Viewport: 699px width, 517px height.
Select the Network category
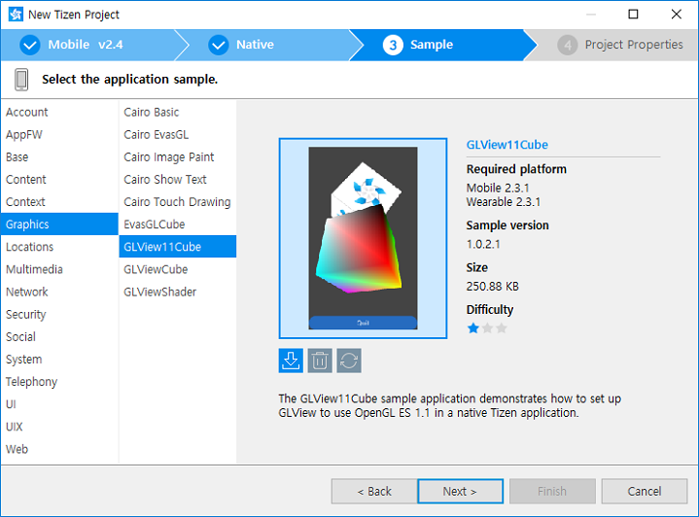[27, 292]
